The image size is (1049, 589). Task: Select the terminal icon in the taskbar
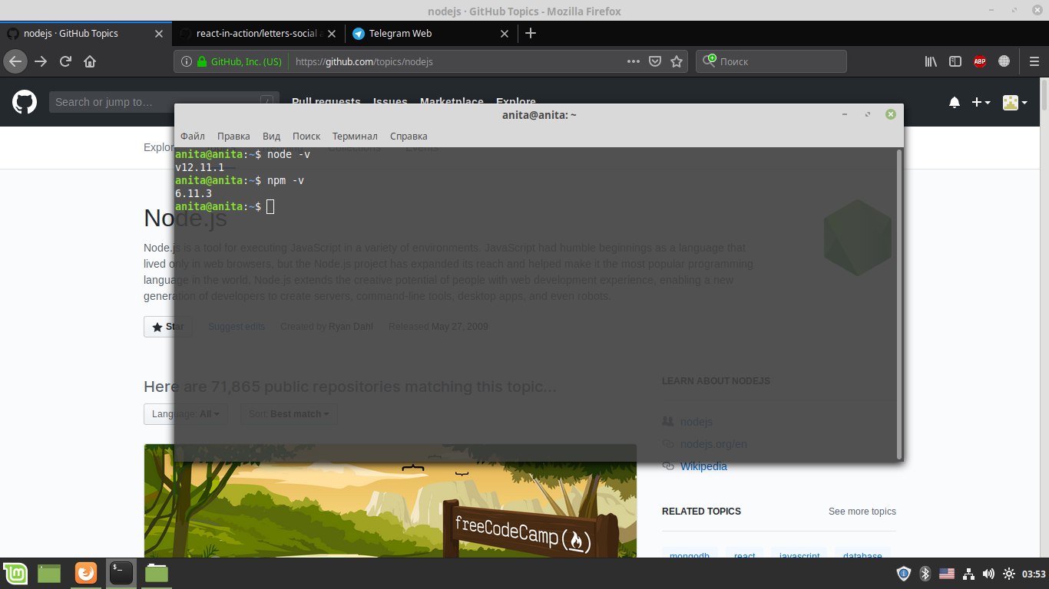pyautogui.click(x=121, y=573)
